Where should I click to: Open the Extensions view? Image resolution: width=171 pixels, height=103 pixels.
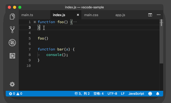pyautogui.click(x=12, y=56)
